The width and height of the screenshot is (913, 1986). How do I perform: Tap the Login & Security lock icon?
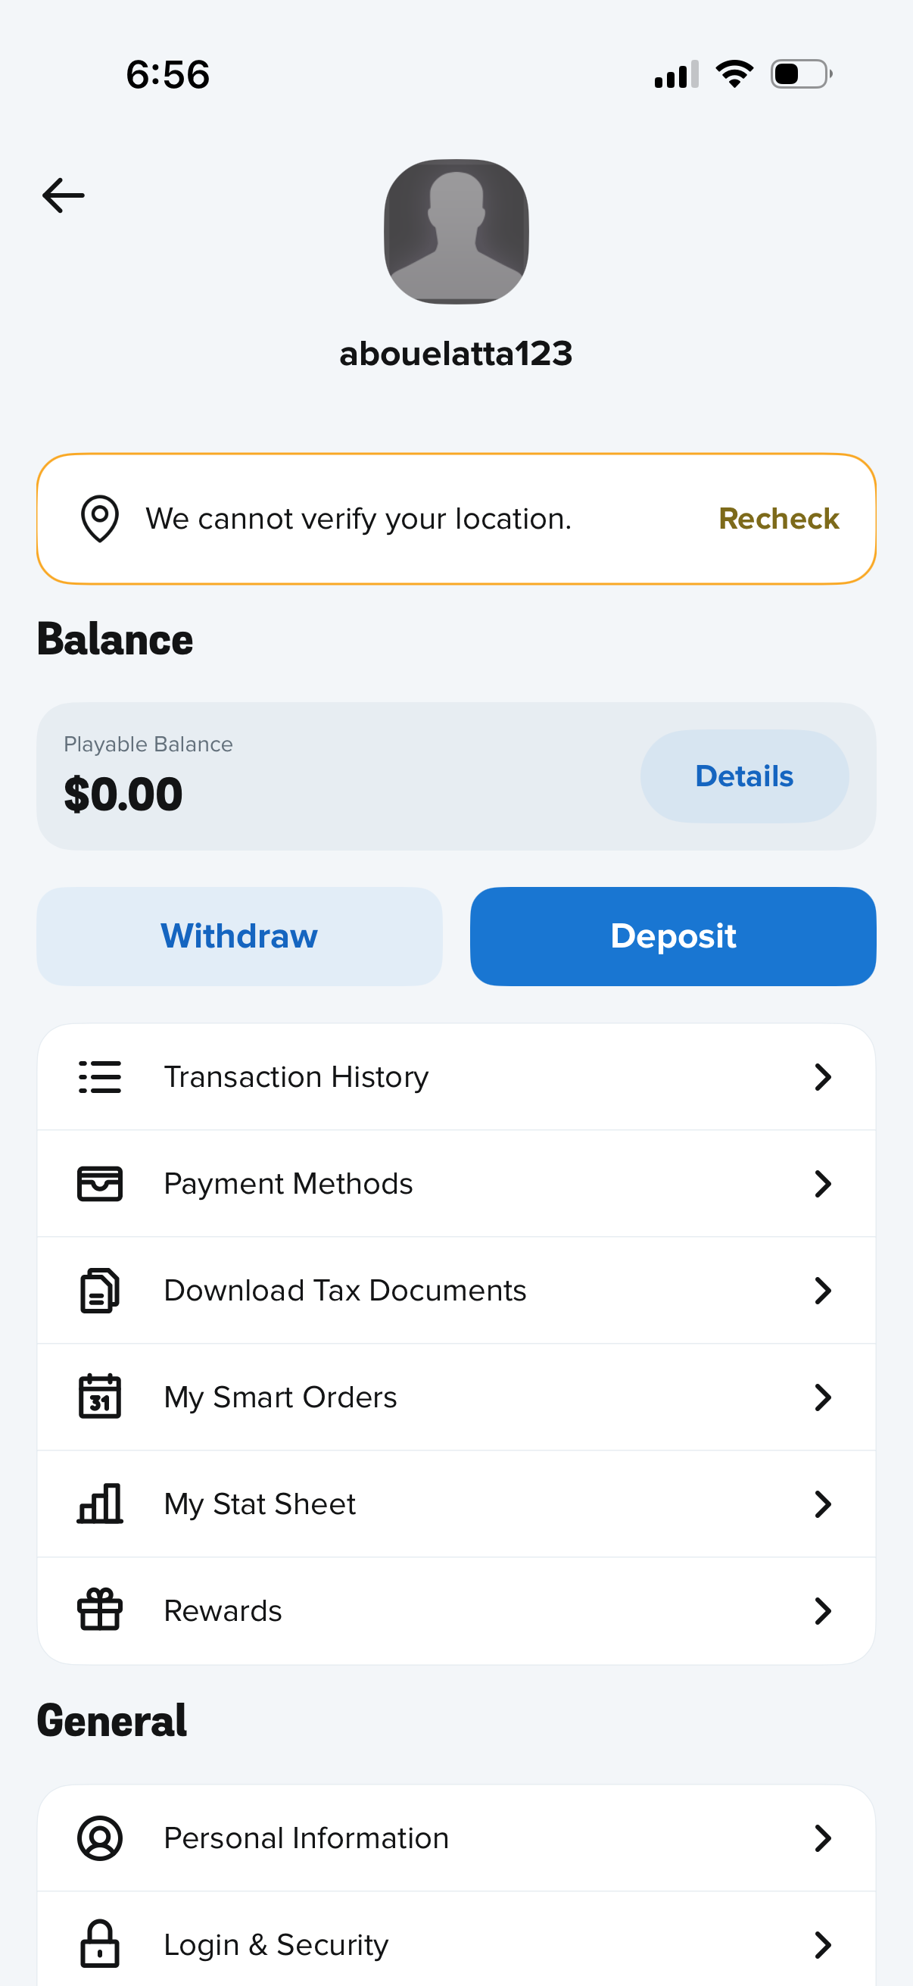click(100, 1944)
